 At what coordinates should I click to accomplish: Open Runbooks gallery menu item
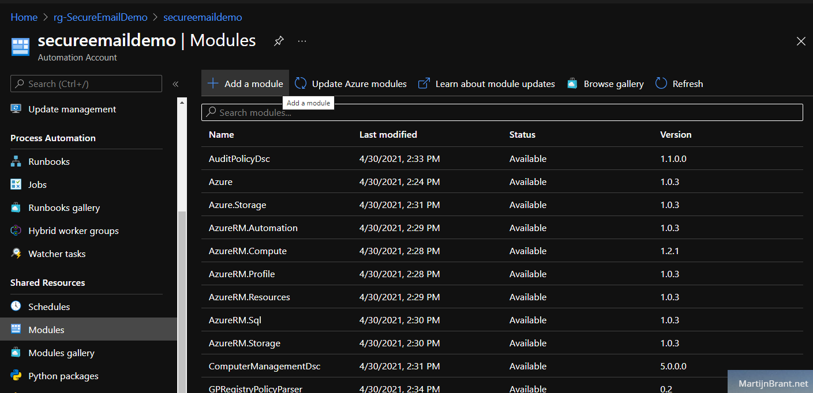click(88, 207)
